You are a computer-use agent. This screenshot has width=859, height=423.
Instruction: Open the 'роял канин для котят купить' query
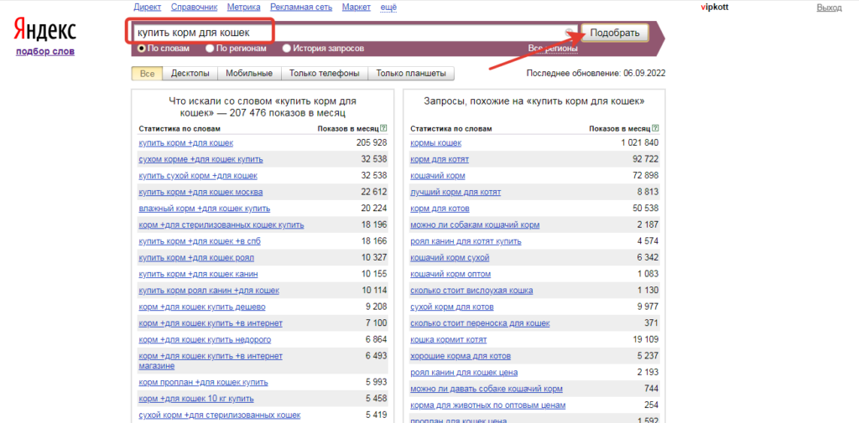(x=466, y=241)
